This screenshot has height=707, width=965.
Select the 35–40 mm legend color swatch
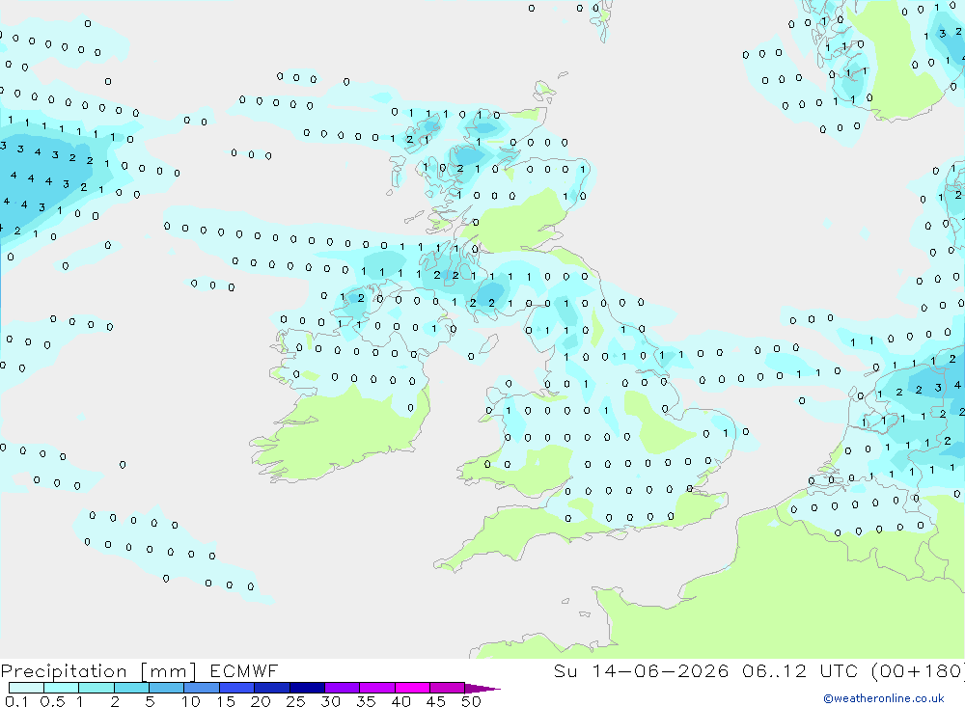point(377,688)
